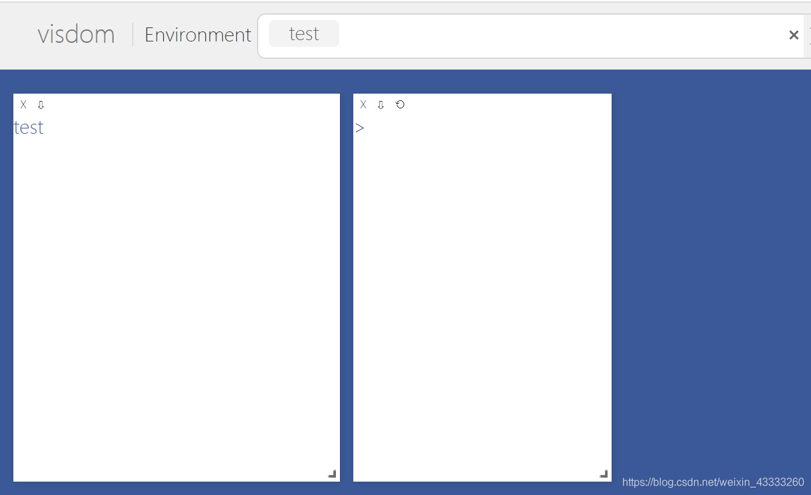Click the visdom logo text
Viewport: 811px width, 495px height.
click(x=76, y=34)
